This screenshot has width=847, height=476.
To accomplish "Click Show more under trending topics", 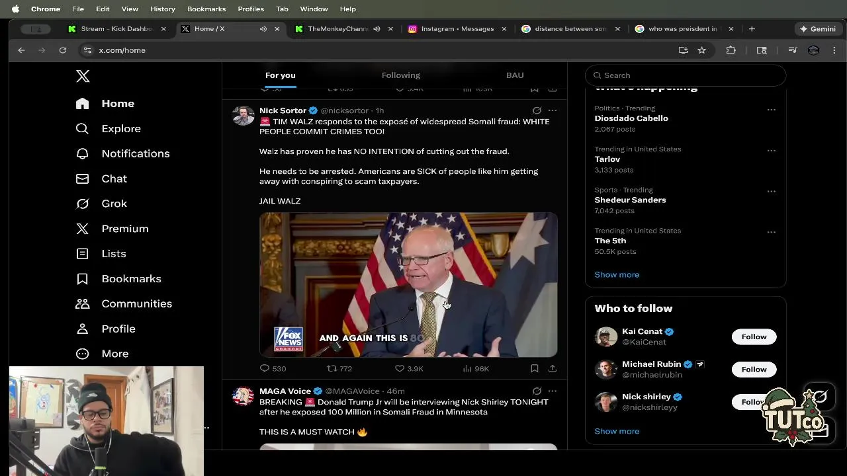I will click(617, 274).
